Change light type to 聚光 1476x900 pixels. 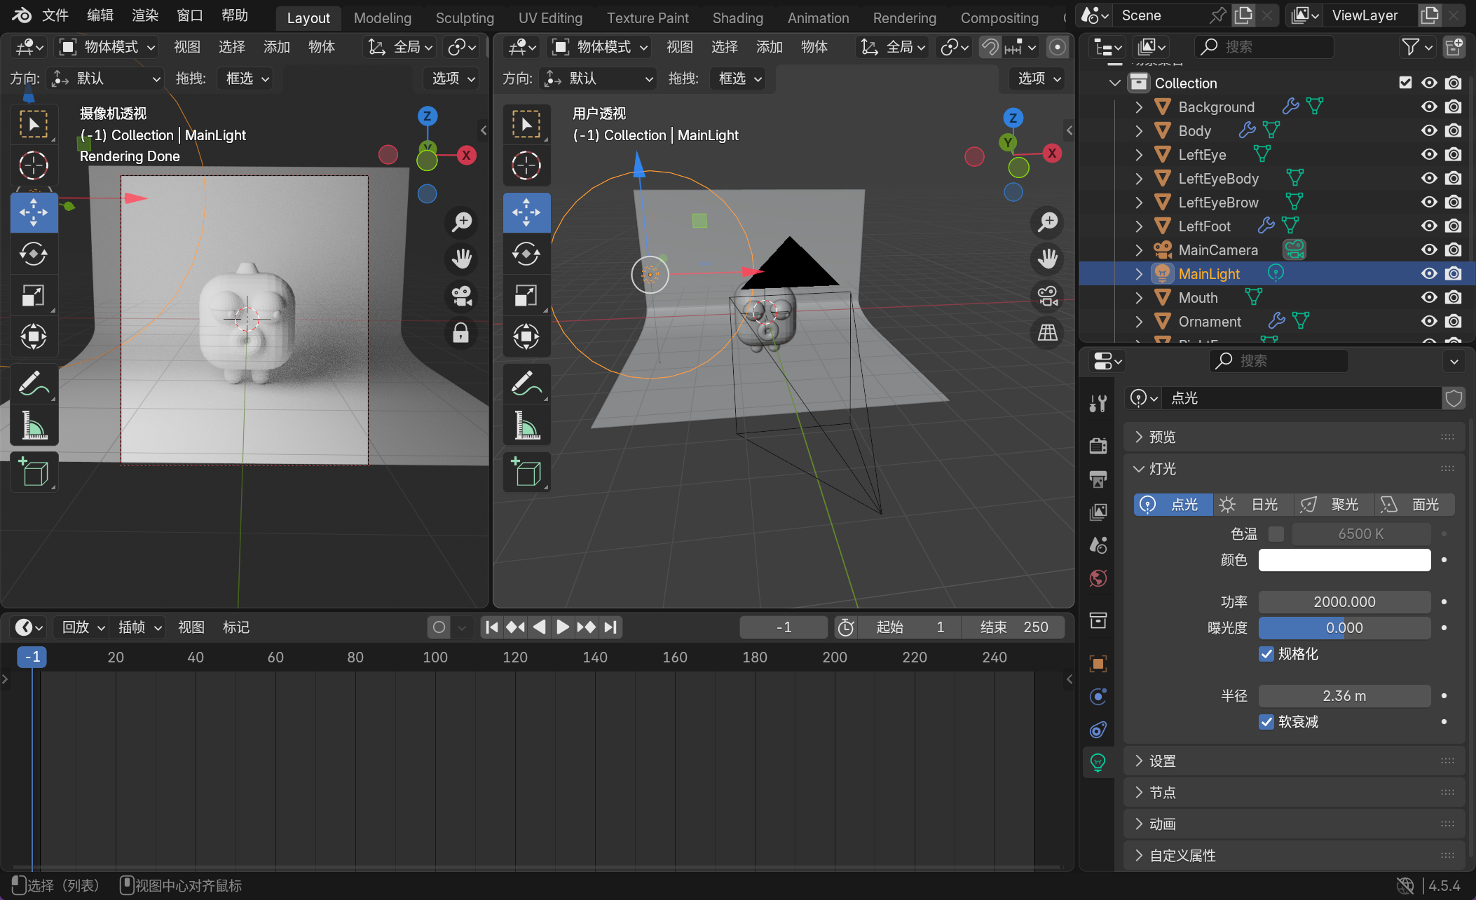point(1334,505)
